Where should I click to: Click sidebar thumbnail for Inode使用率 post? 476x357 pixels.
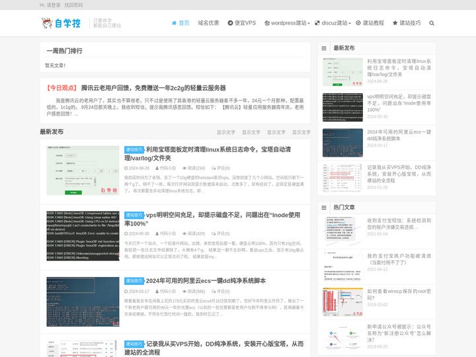(x=342, y=108)
